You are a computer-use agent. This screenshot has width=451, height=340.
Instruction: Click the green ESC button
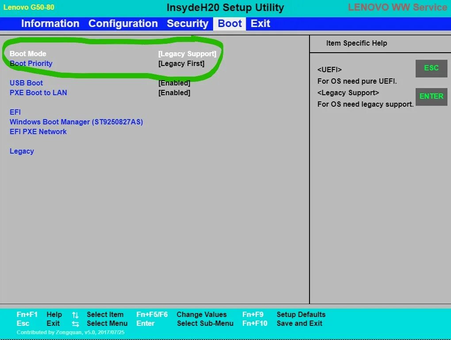click(x=431, y=68)
